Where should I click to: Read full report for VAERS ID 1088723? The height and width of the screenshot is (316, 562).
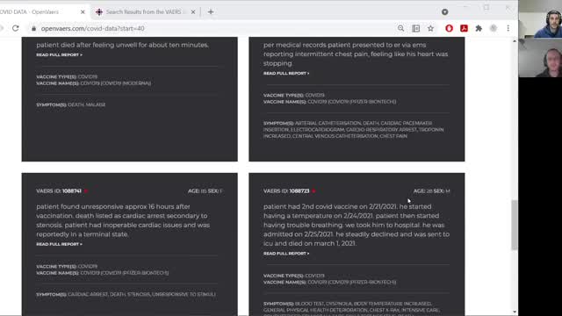[x=286, y=254]
